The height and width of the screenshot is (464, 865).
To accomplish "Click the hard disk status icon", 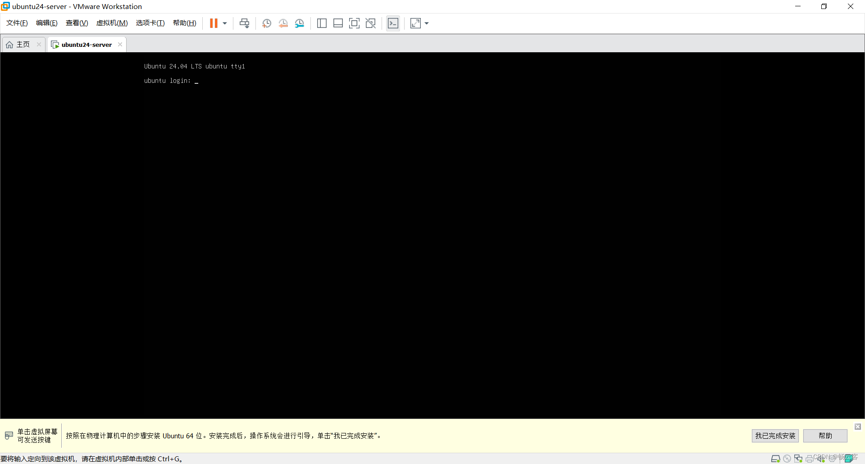I will (775, 459).
